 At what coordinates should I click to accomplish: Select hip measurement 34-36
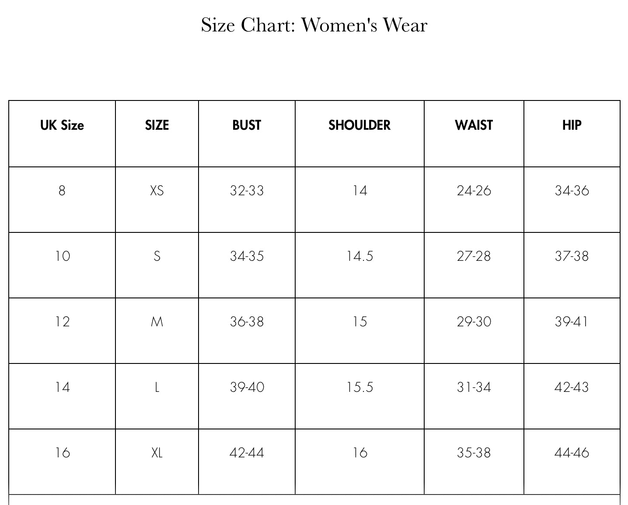click(x=572, y=191)
